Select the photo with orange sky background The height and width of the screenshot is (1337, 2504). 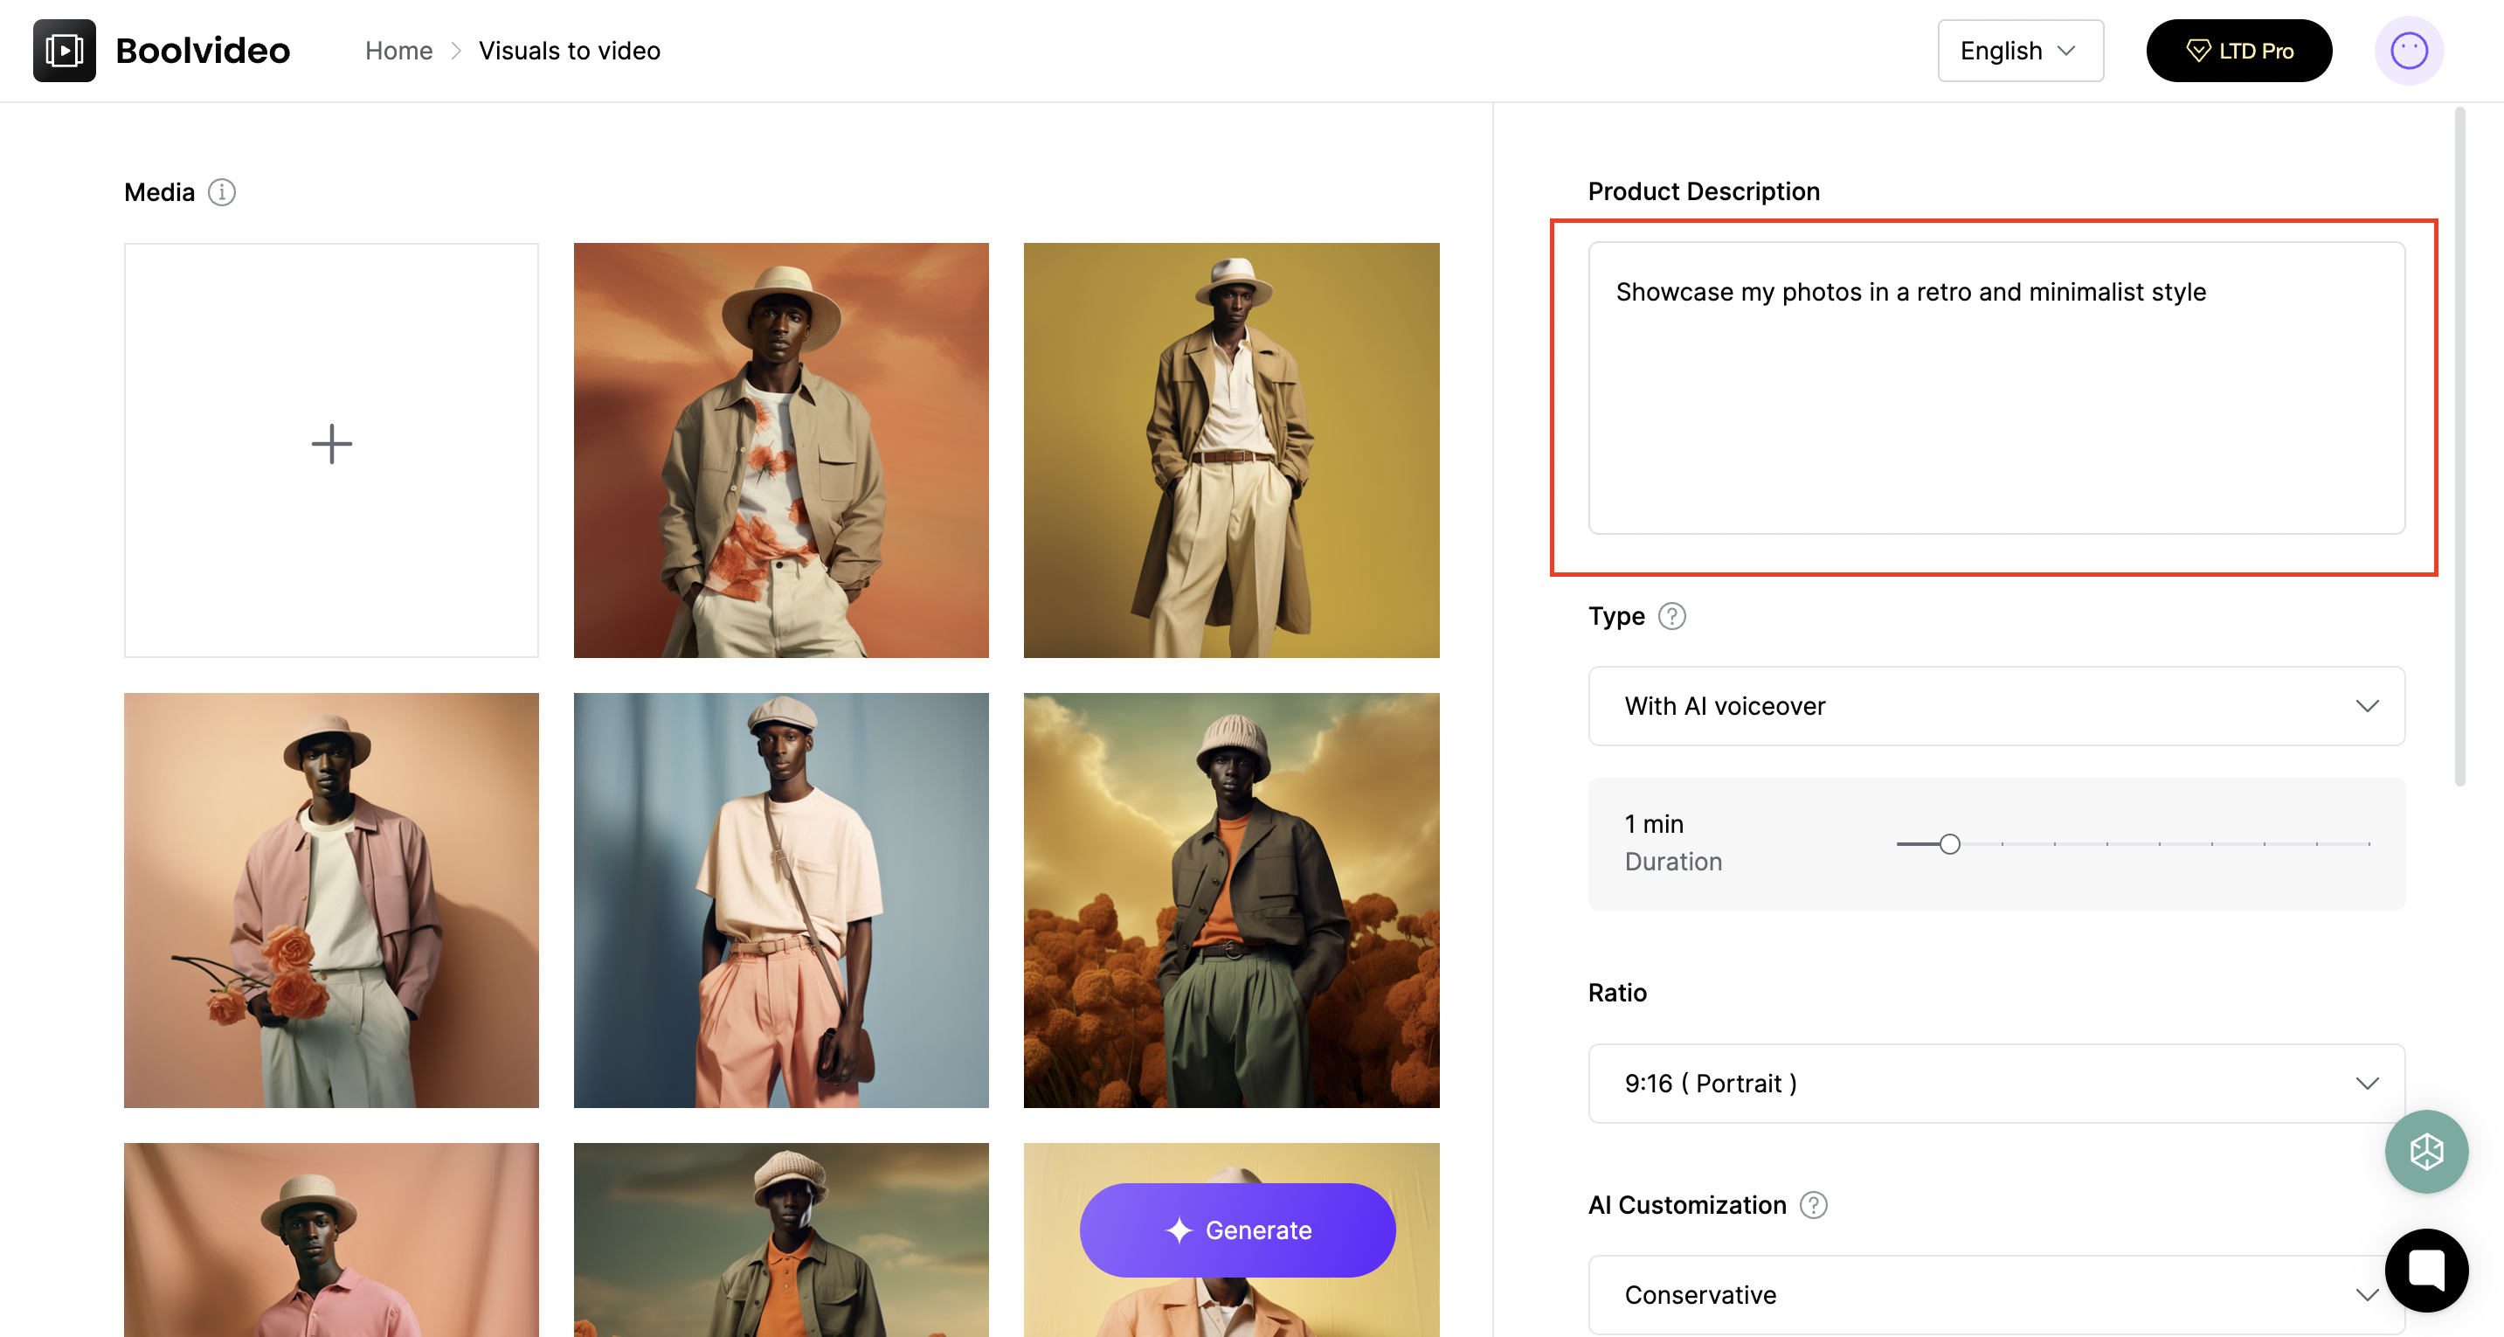click(780, 450)
